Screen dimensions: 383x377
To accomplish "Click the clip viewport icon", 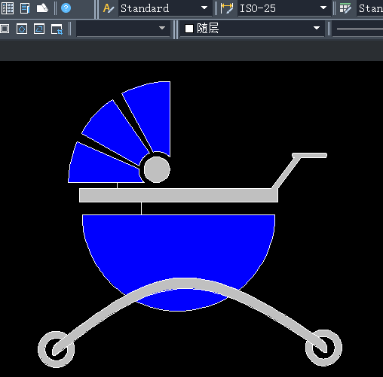I will click(x=57, y=29).
